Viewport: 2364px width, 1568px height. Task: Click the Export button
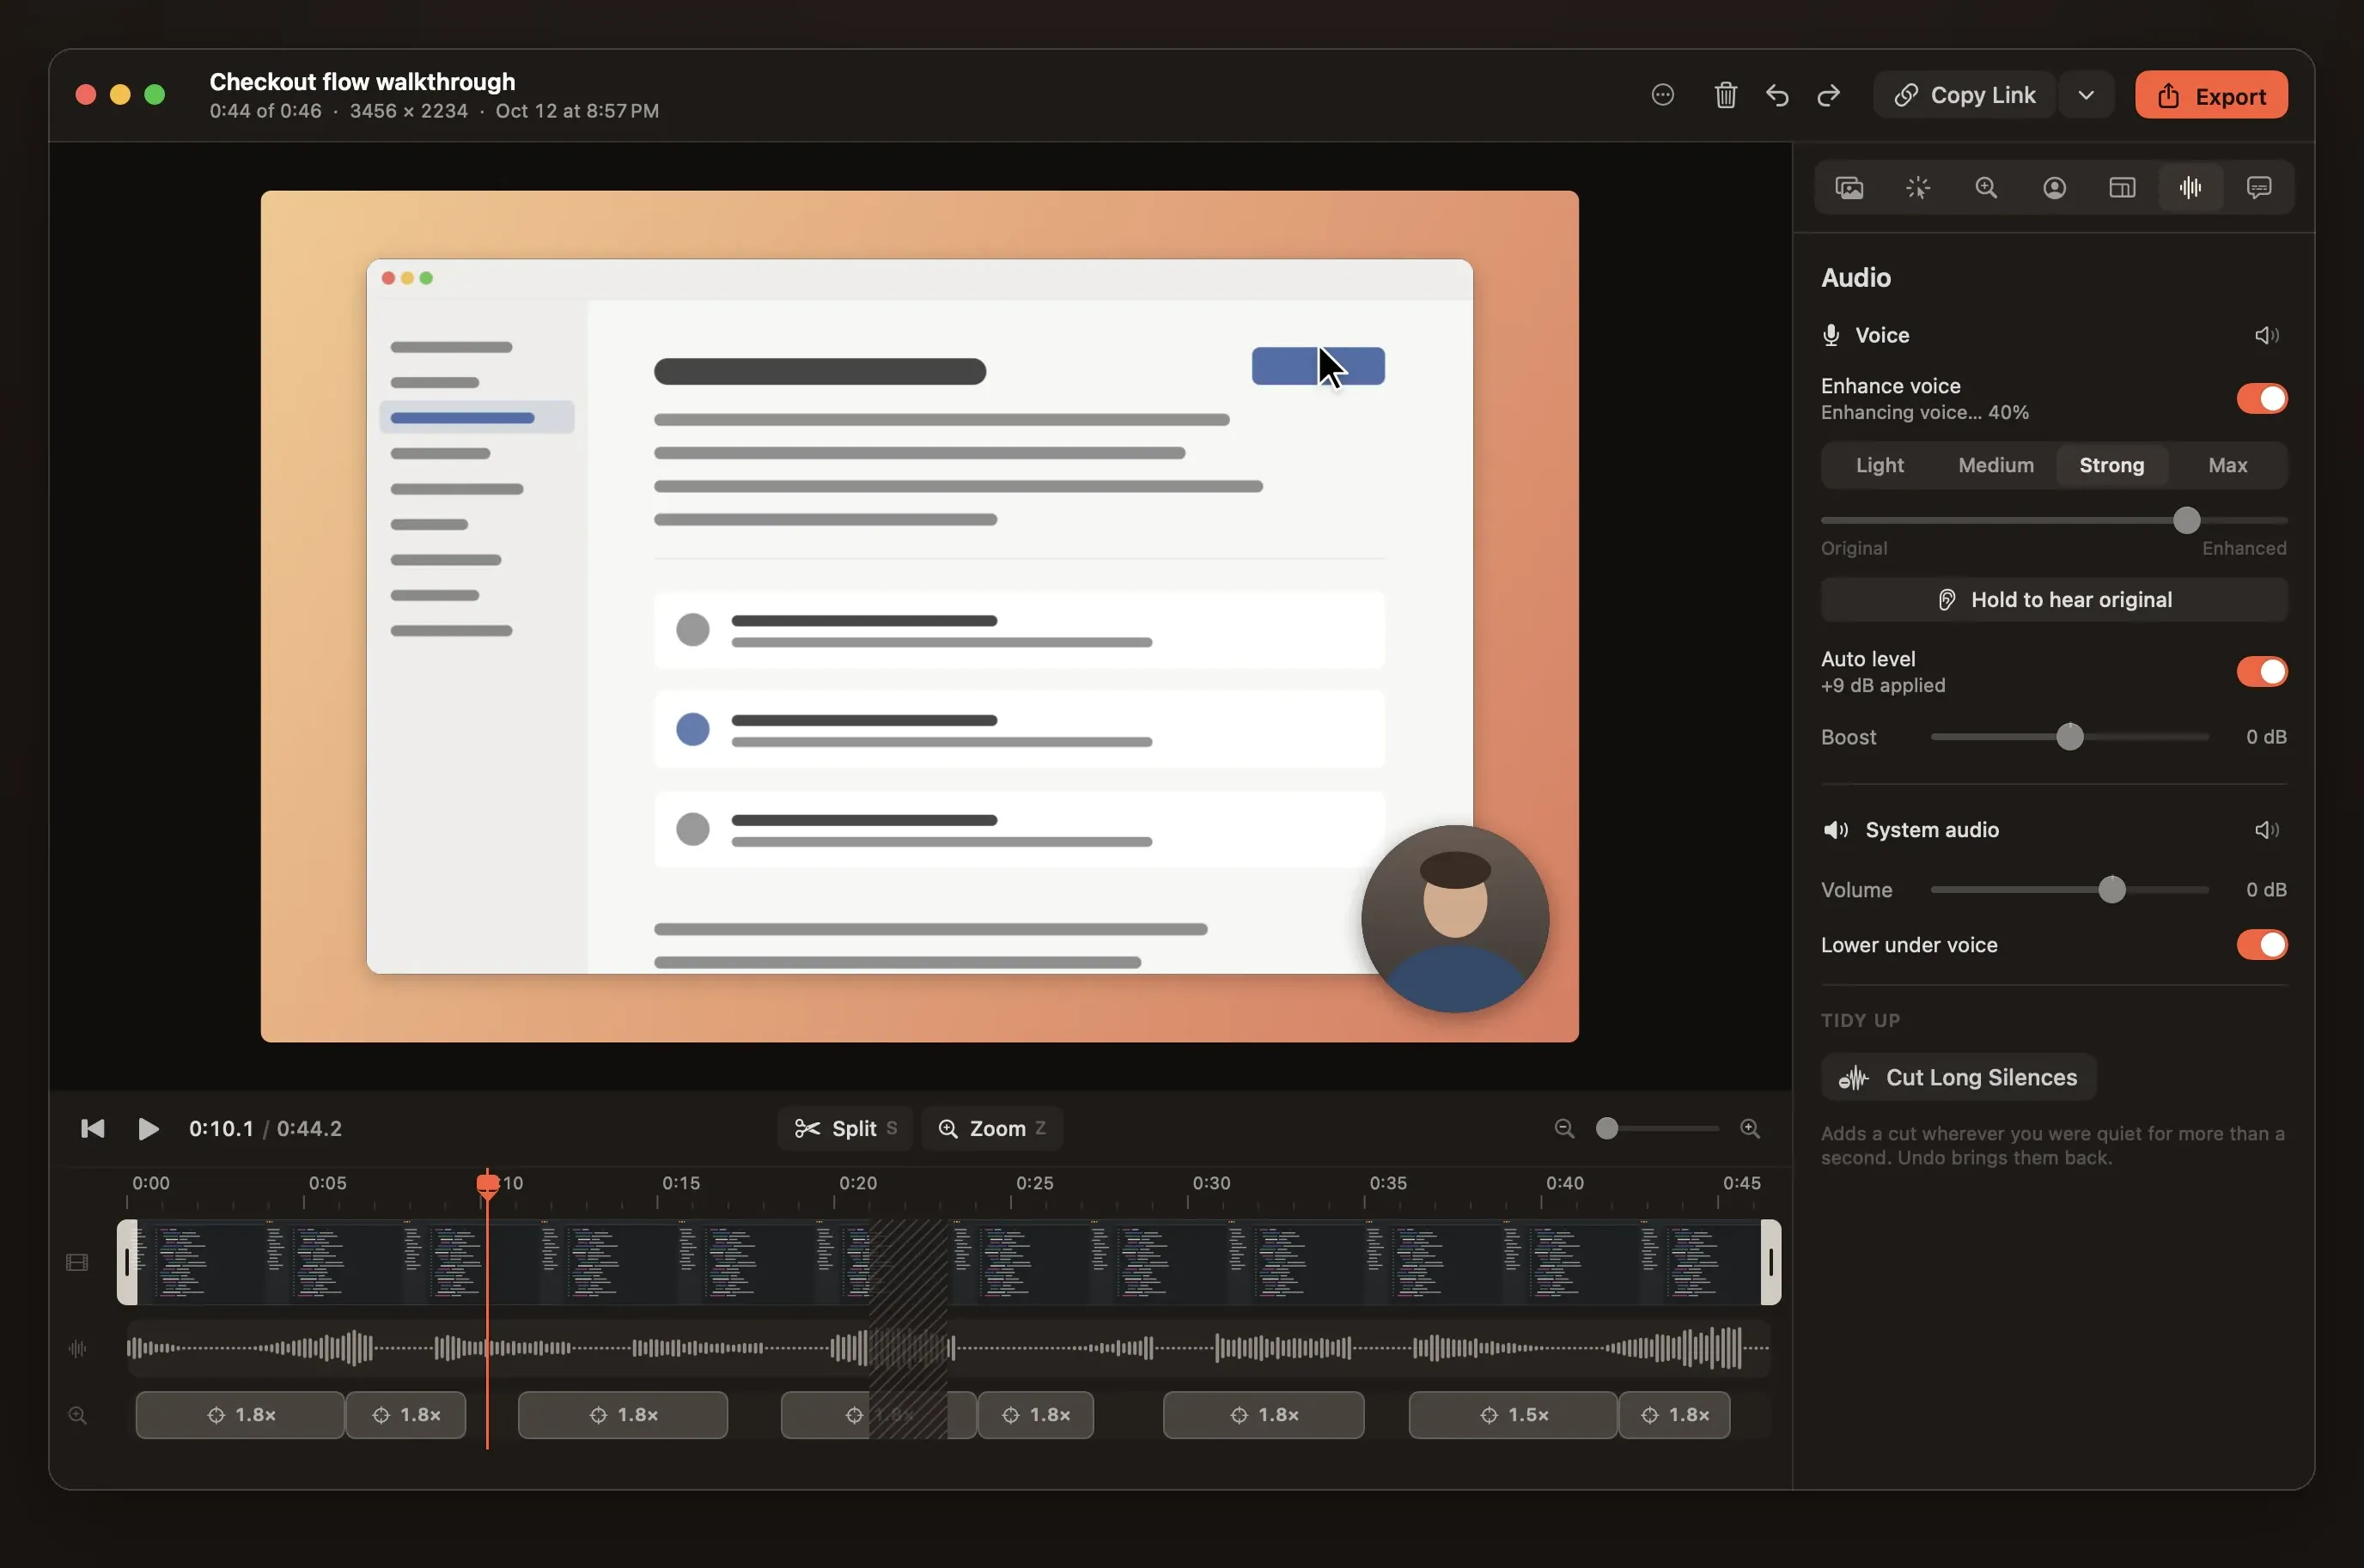[x=2211, y=95]
